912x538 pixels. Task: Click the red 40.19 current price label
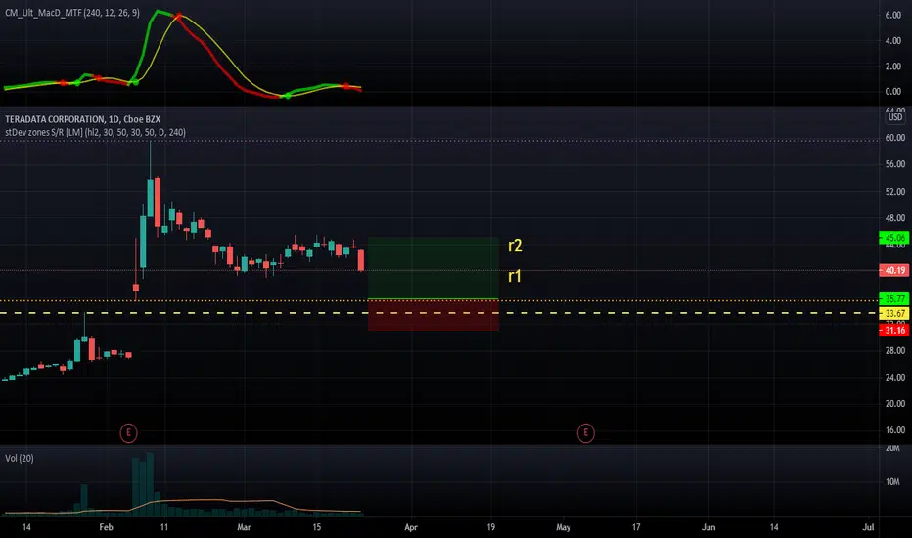(x=894, y=270)
